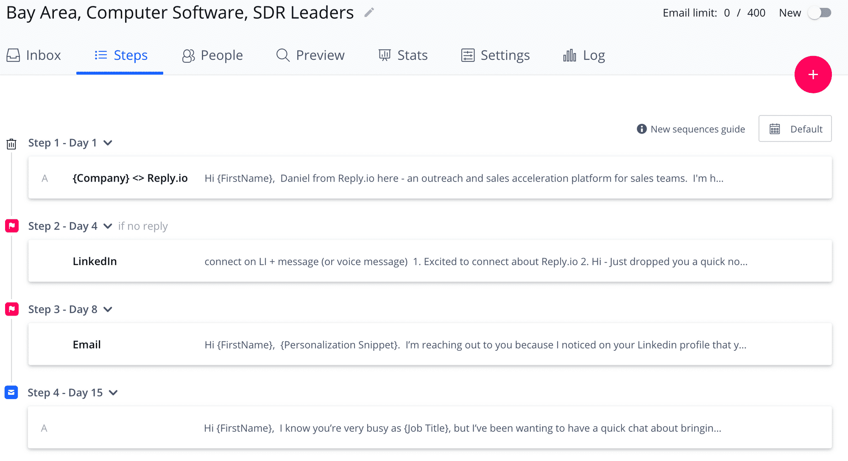Click the Step 2 - Day 4 label
The height and width of the screenshot is (461, 848).
[63, 226]
